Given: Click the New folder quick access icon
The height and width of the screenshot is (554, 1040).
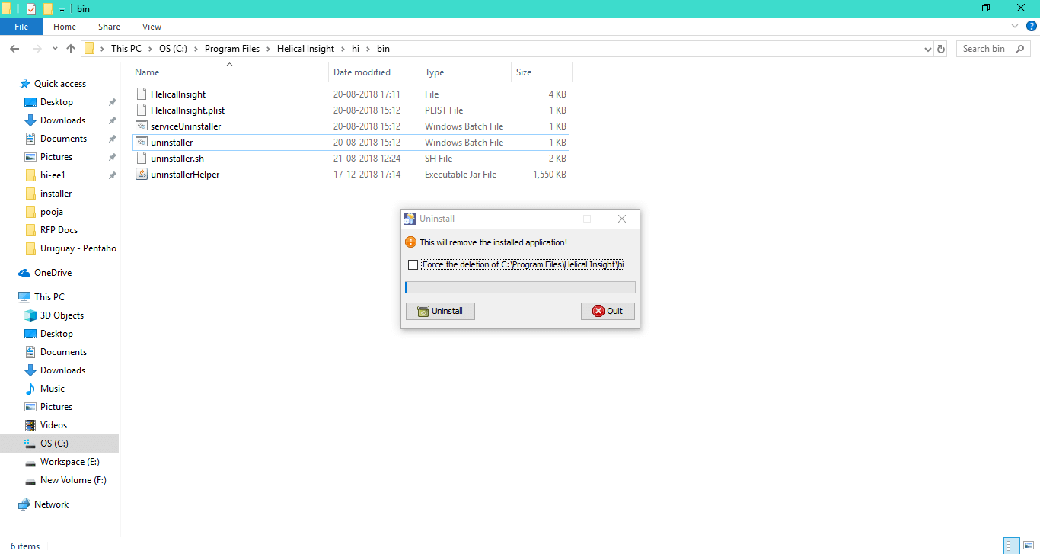Looking at the screenshot, I should click(48, 8).
